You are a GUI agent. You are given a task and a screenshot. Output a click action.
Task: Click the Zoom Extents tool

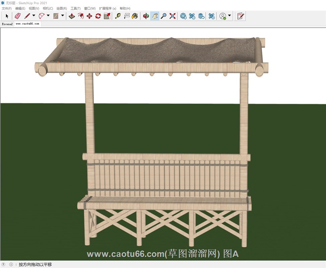[x=173, y=16]
